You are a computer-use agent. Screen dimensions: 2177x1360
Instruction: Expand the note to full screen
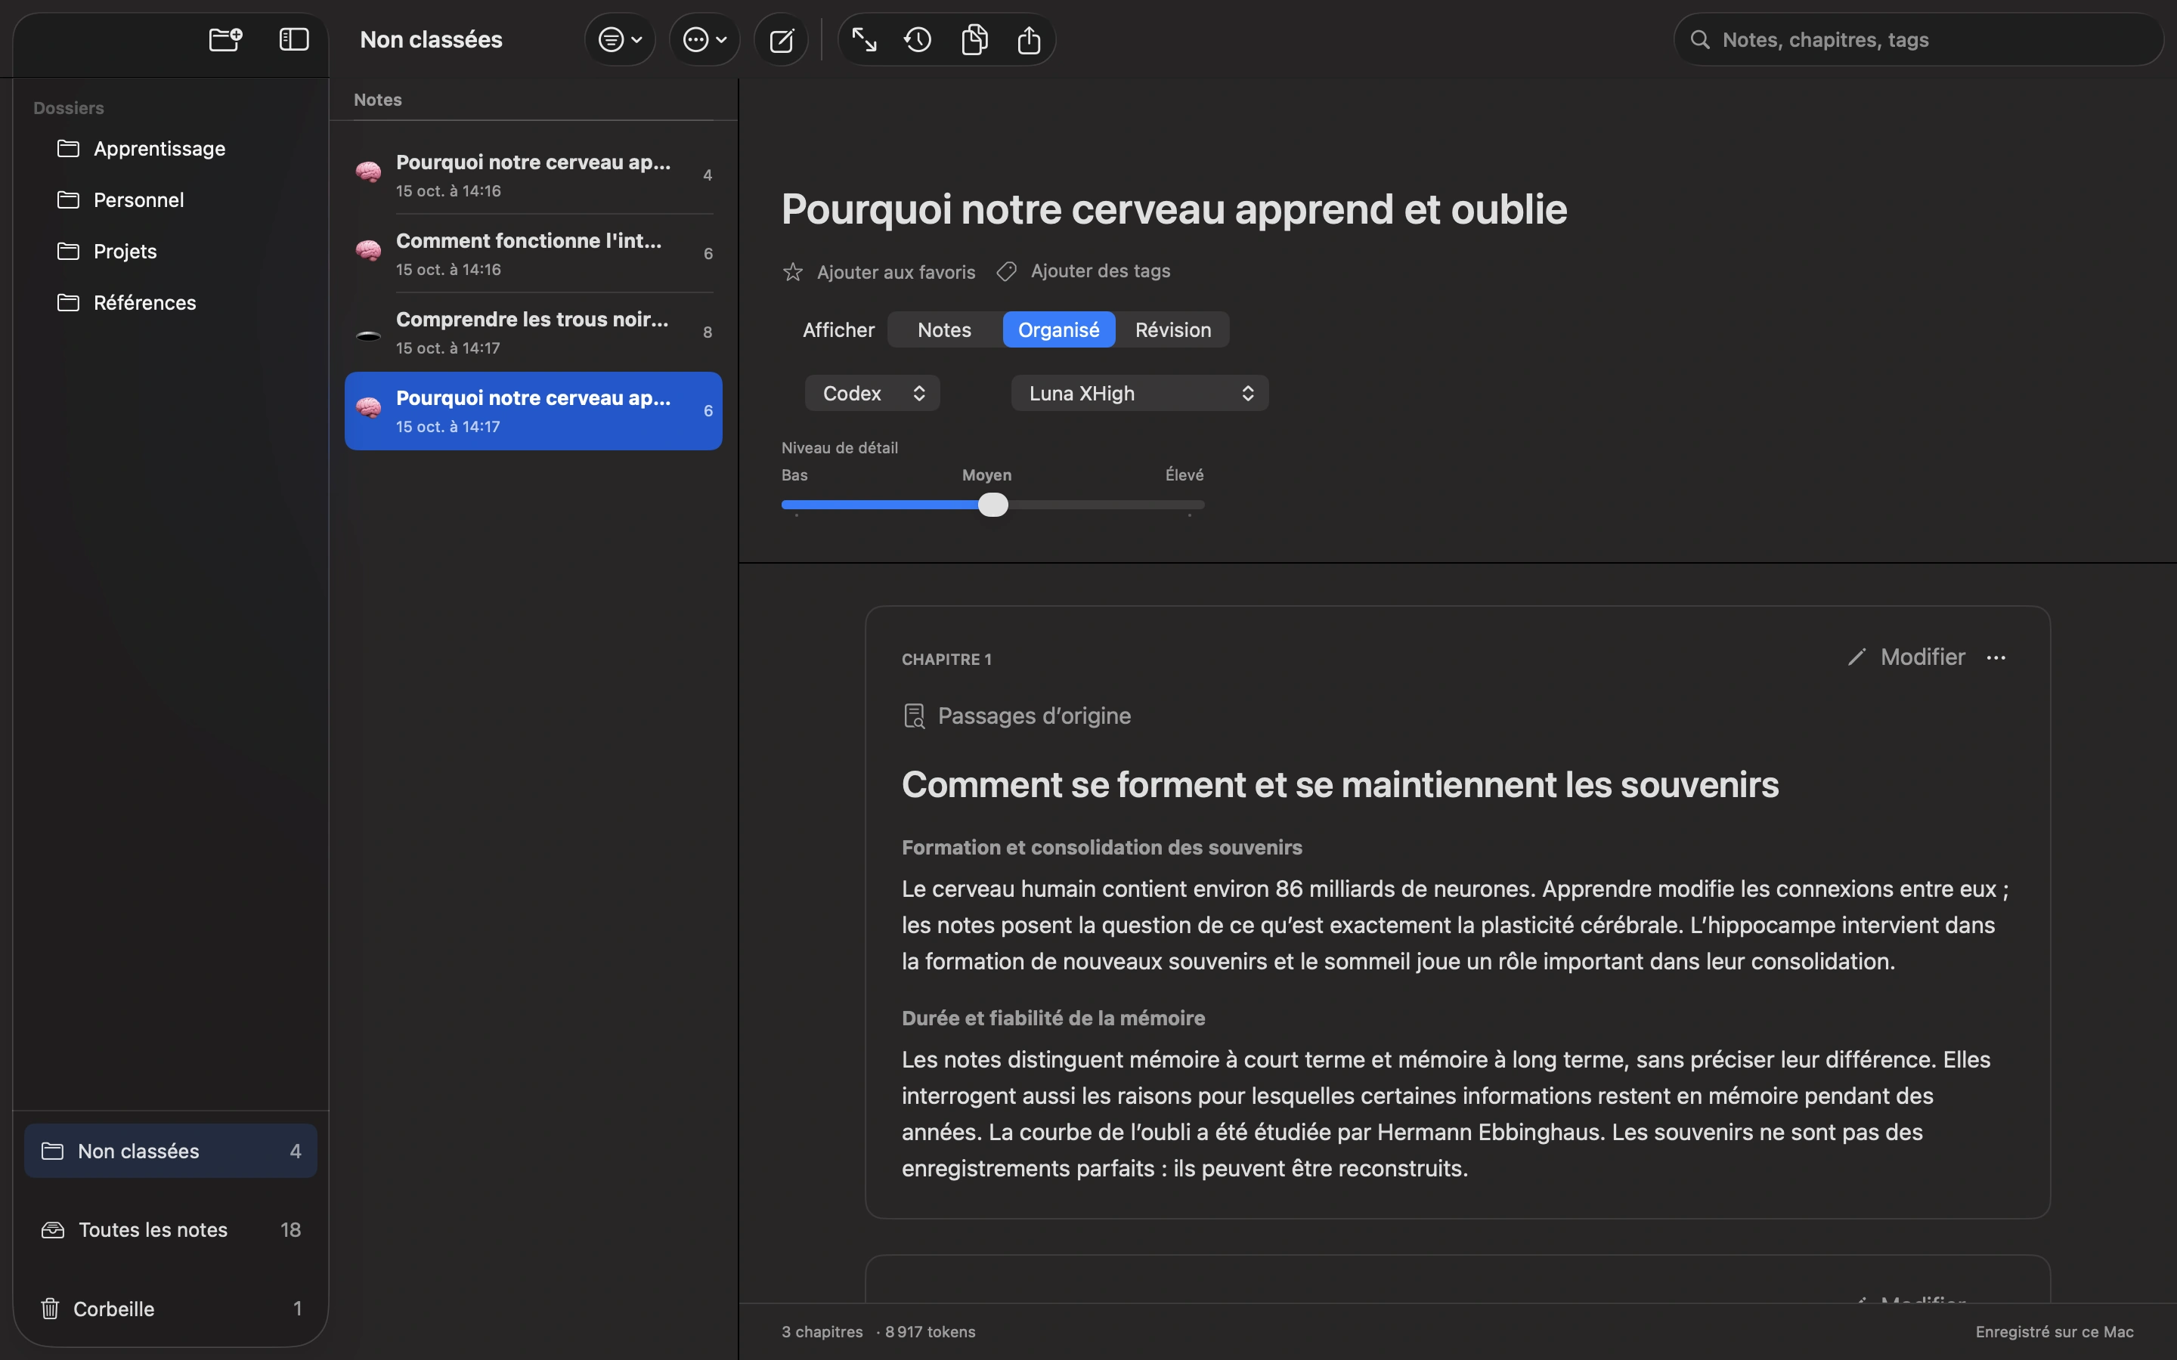863,39
